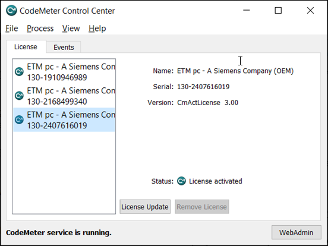Open the Help menu
Screen dimensions: 328x246
coord(97,29)
